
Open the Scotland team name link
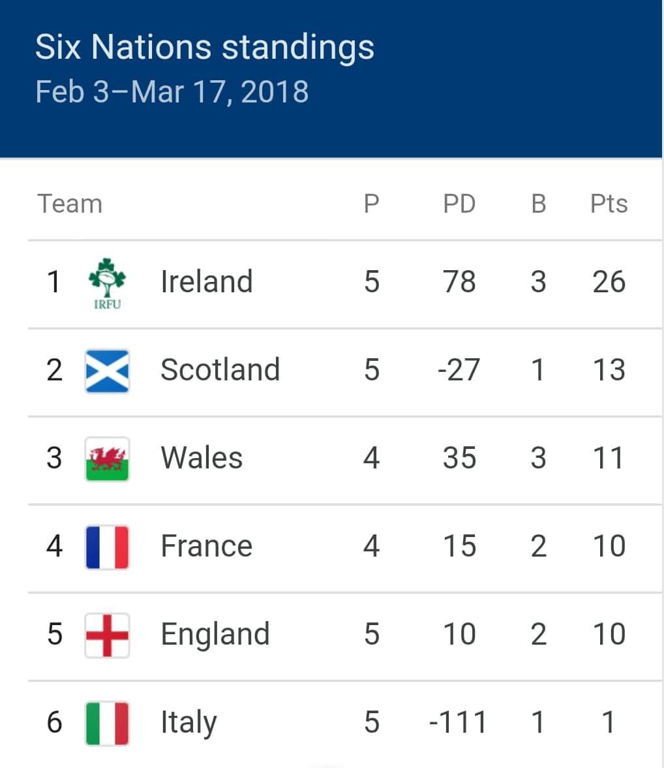point(220,370)
